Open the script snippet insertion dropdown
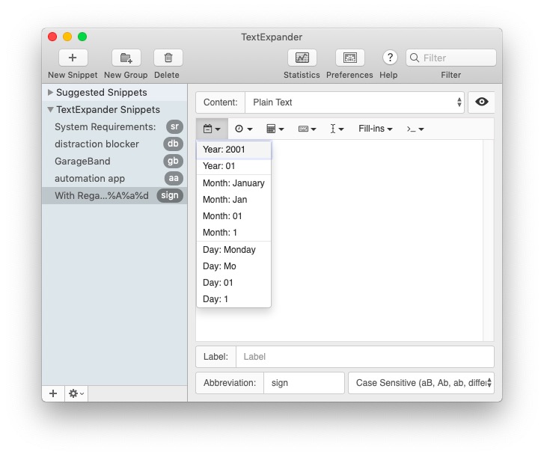544x457 pixels. (415, 129)
